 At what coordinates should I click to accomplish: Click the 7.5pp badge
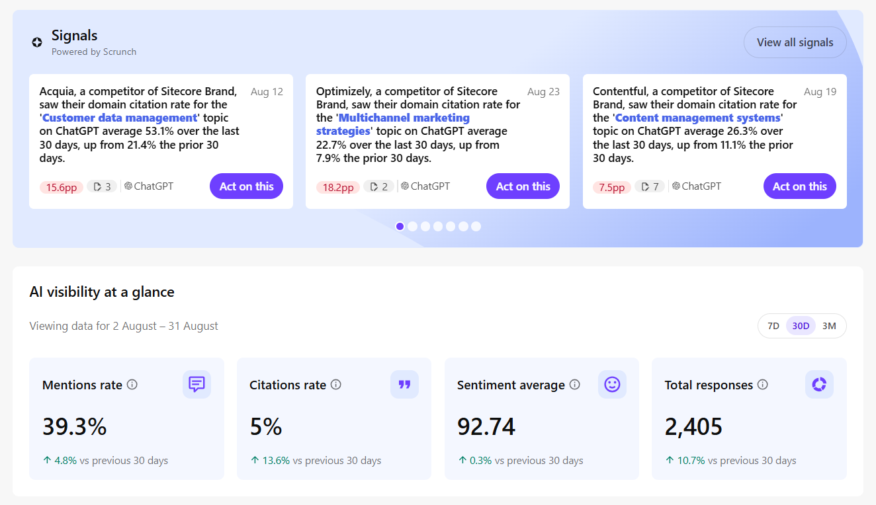[611, 187]
